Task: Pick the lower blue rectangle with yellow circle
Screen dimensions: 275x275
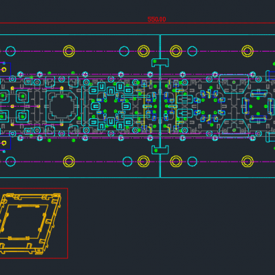Action: 5,143
